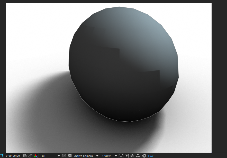Open the show channel and color management icon

(36, 156)
